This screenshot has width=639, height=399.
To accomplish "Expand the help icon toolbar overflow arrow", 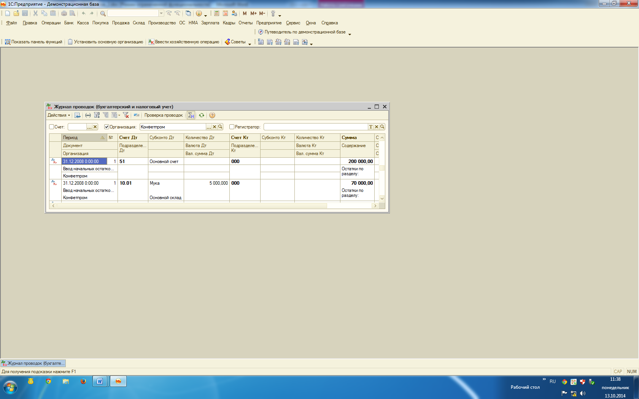I will pyautogui.click(x=205, y=16).
